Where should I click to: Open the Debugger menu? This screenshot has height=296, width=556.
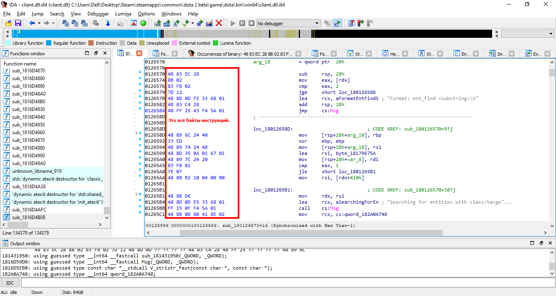click(x=98, y=13)
